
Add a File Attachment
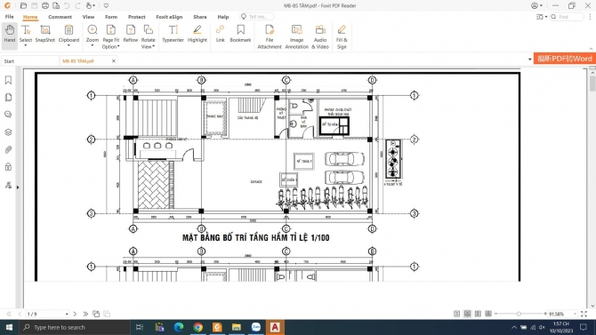(x=270, y=36)
